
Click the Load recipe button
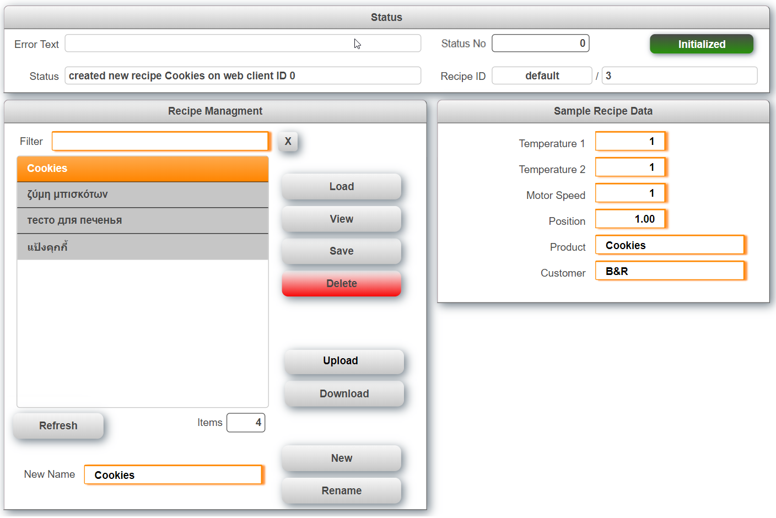[x=341, y=187]
